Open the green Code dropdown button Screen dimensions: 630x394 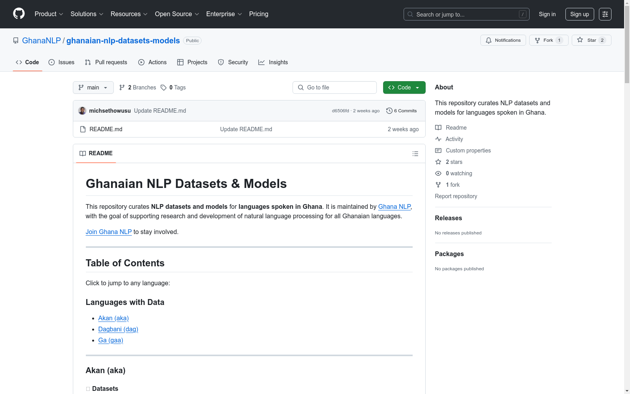(x=404, y=87)
